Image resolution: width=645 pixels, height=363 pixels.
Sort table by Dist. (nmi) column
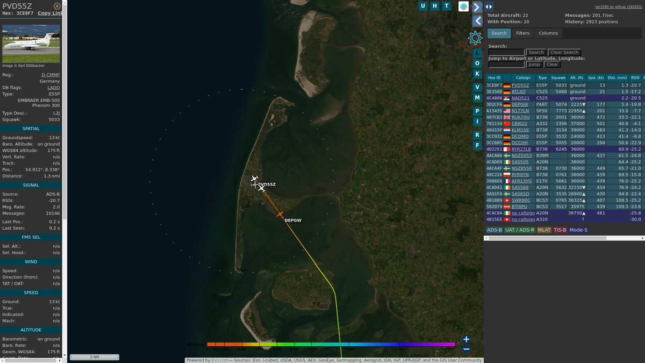pos(617,78)
